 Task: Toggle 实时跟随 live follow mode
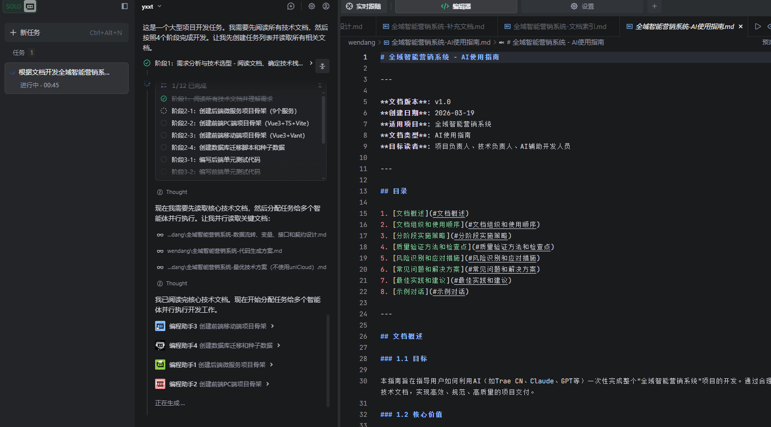[x=364, y=6]
